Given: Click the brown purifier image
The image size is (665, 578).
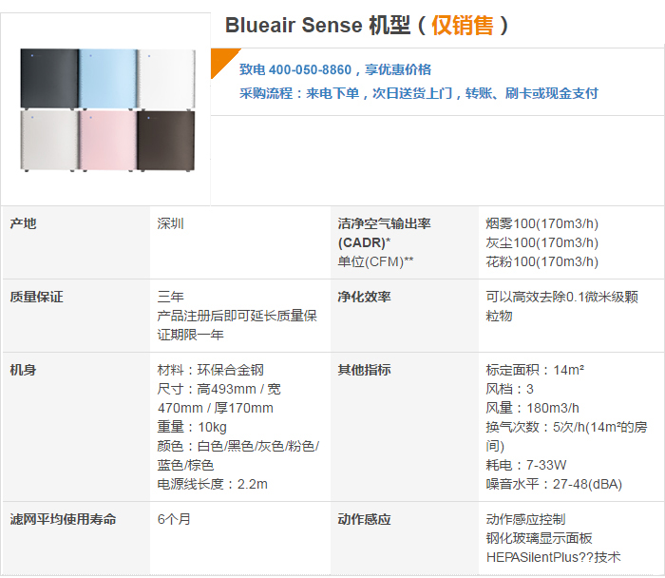Looking at the screenshot, I should pos(166,141).
